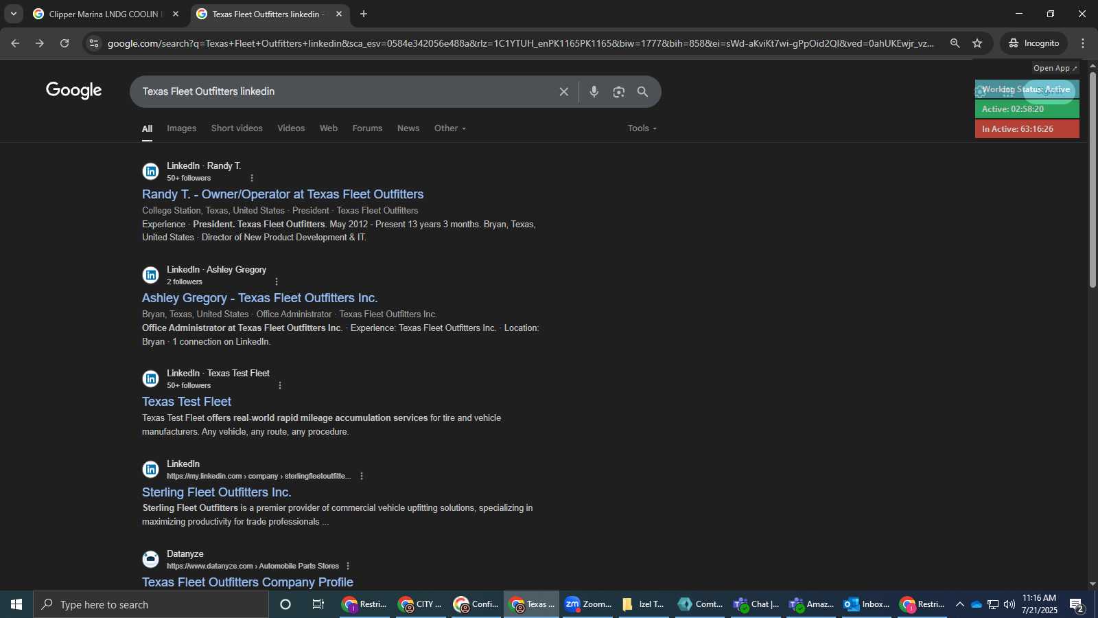Switch to Short videos tab
This screenshot has height=618, width=1098.
coord(237,128)
